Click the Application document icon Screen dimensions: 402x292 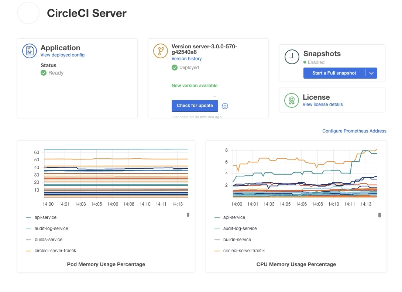click(30, 51)
